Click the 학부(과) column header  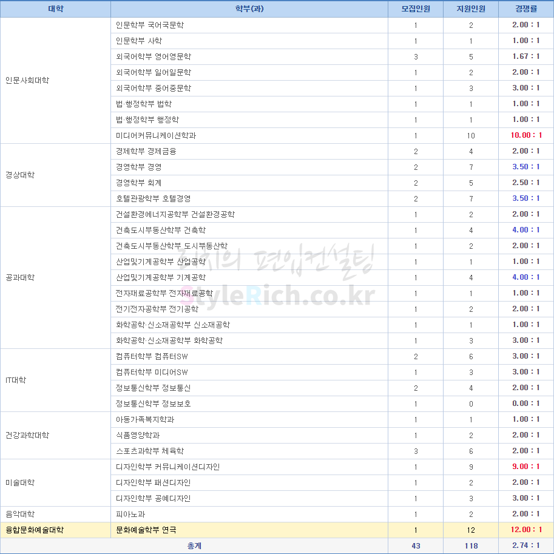pyautogui.click(x=249, y=9)
